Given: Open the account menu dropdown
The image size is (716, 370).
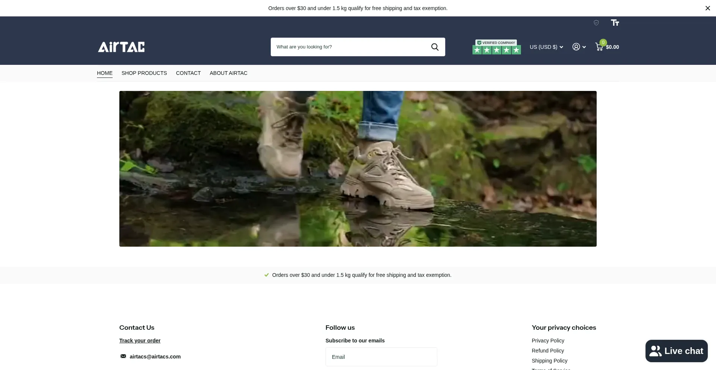Looking at the screenshot, I should [579, 47].
